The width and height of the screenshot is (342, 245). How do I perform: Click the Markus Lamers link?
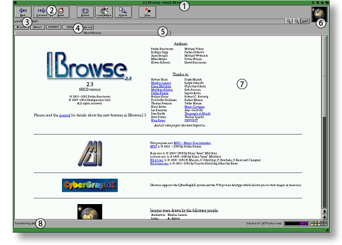pos(160,83)
